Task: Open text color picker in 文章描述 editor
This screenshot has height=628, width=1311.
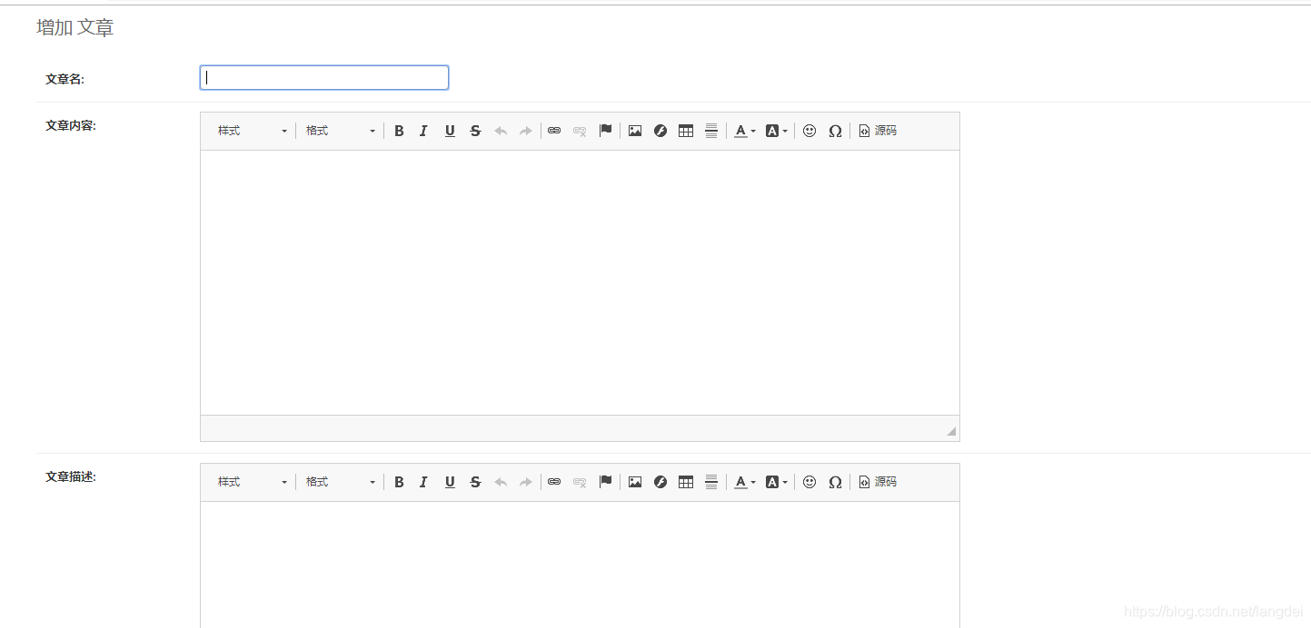Action: click(x=744, y=482)
